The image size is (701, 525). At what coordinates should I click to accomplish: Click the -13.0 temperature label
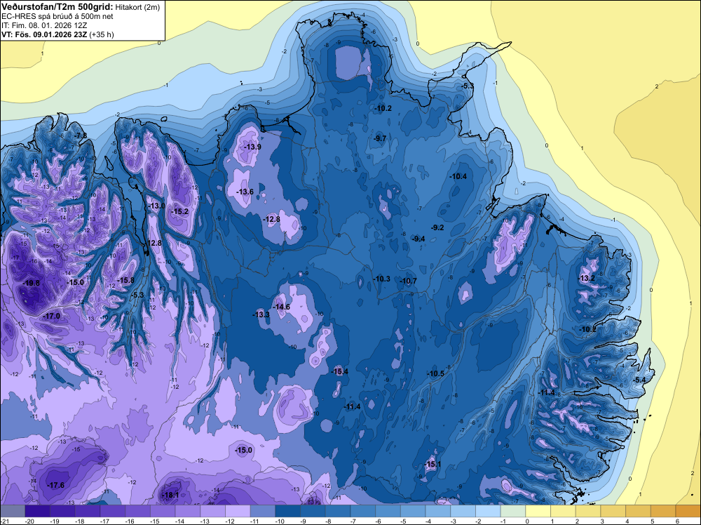(156, 206)
